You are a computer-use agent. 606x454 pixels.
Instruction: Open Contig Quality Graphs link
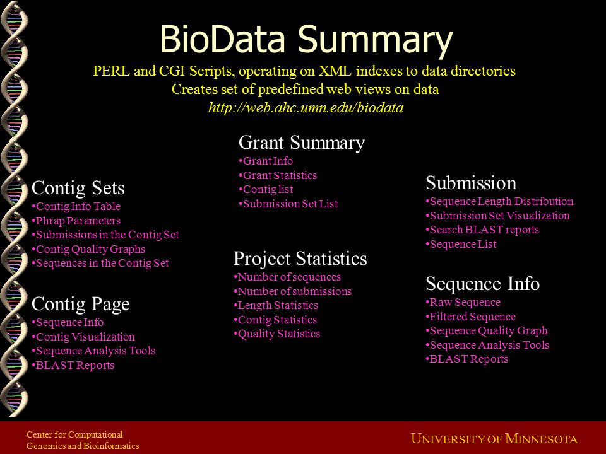point(88,249)
